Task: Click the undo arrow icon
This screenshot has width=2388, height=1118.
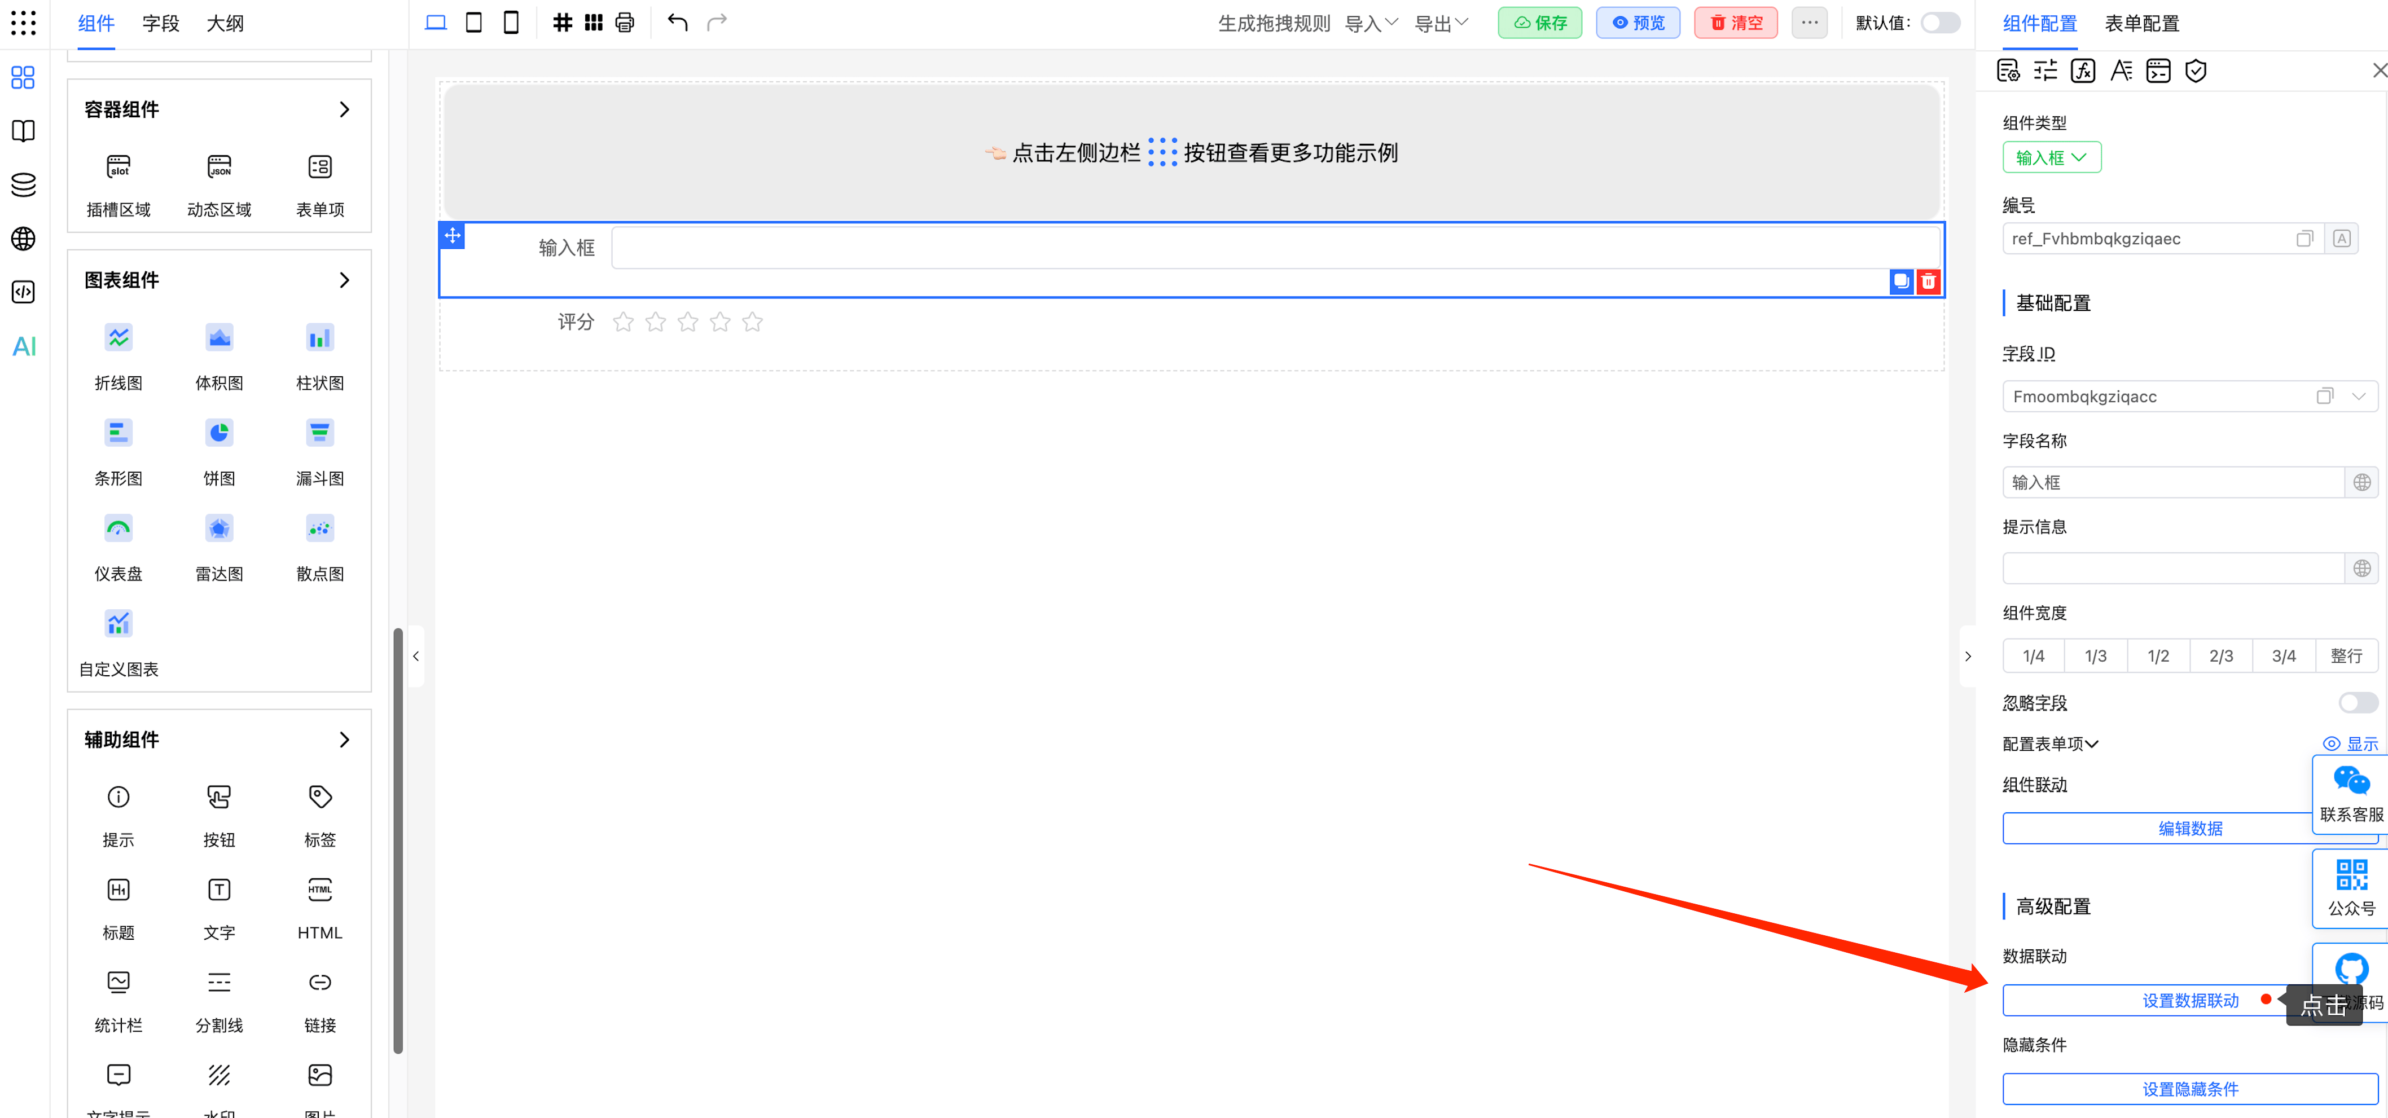Action: coord(678,22)
